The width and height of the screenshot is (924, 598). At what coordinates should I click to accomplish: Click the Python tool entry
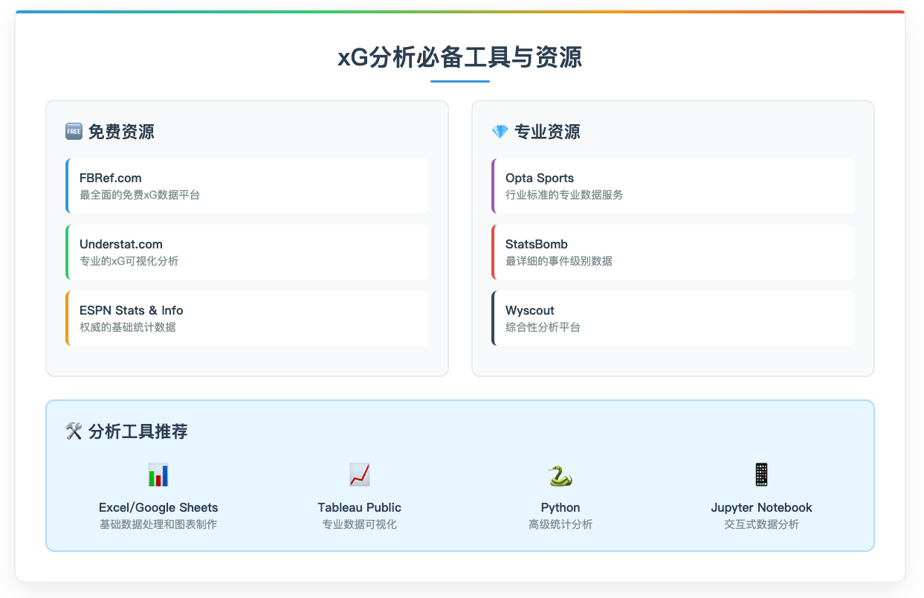pos(560,495)
